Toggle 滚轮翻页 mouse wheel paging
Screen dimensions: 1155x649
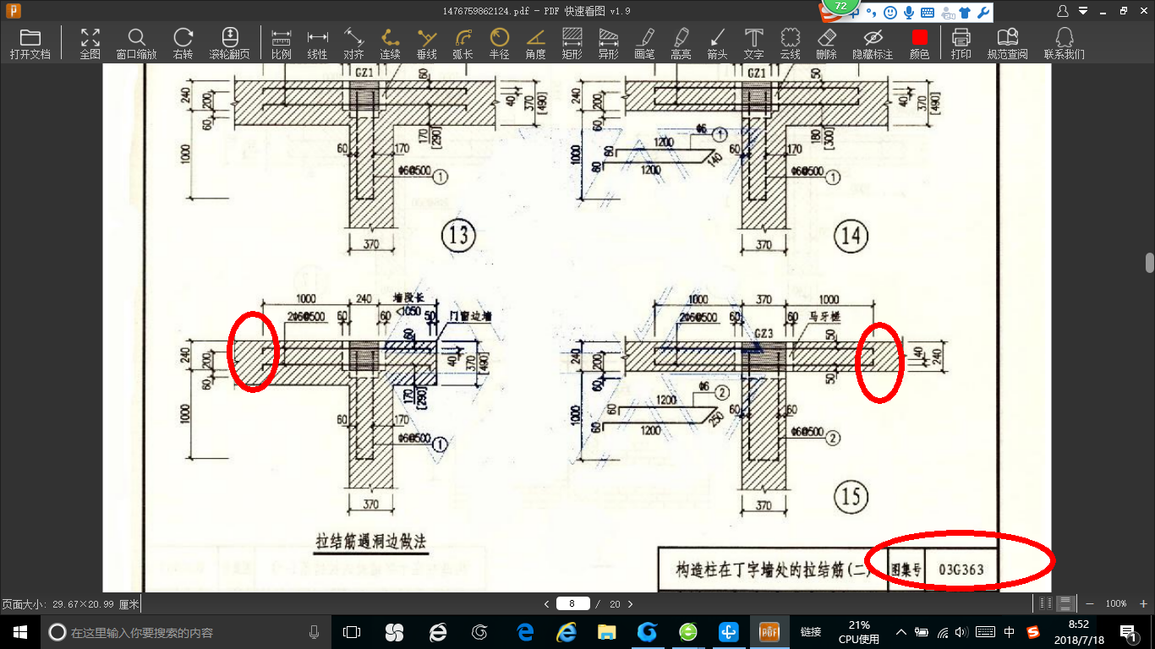pyautogui.click(x=230, y=43)
